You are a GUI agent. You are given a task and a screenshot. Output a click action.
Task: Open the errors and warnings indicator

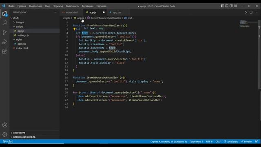pyautogui.click(x=8, y=142)
